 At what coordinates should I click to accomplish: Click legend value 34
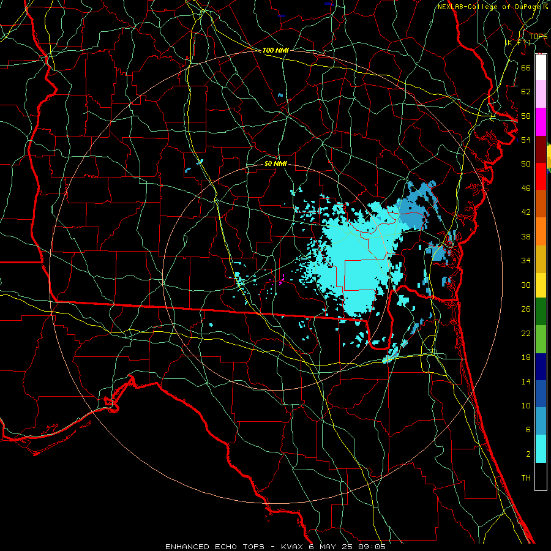click(526, 261)
